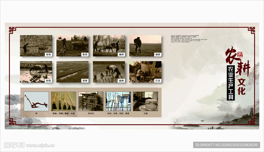
Task: Click the hoes tool image
Action: (x=63, y=101)
